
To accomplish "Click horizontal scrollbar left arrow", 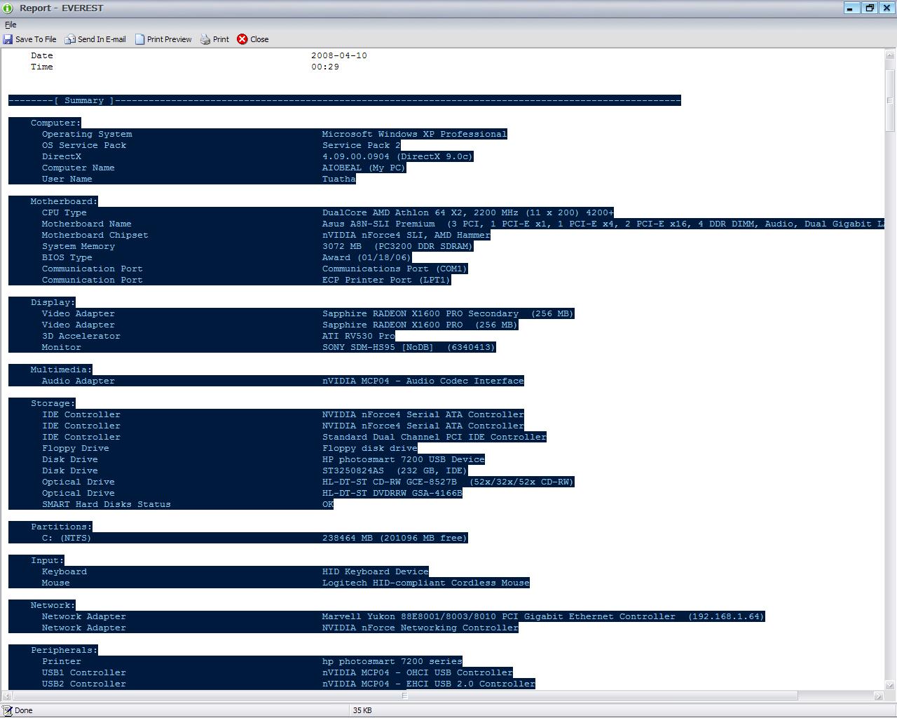I will 7,696.
